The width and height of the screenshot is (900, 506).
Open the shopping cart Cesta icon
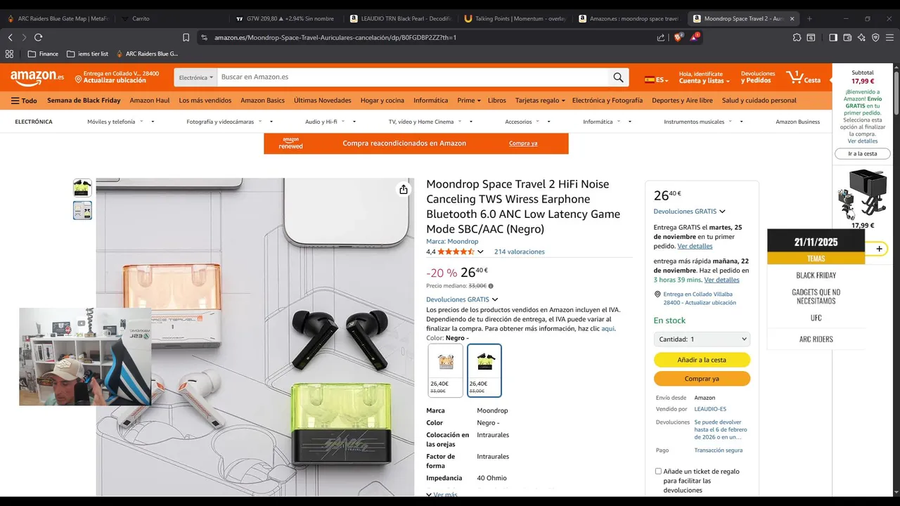click(803, 77)
